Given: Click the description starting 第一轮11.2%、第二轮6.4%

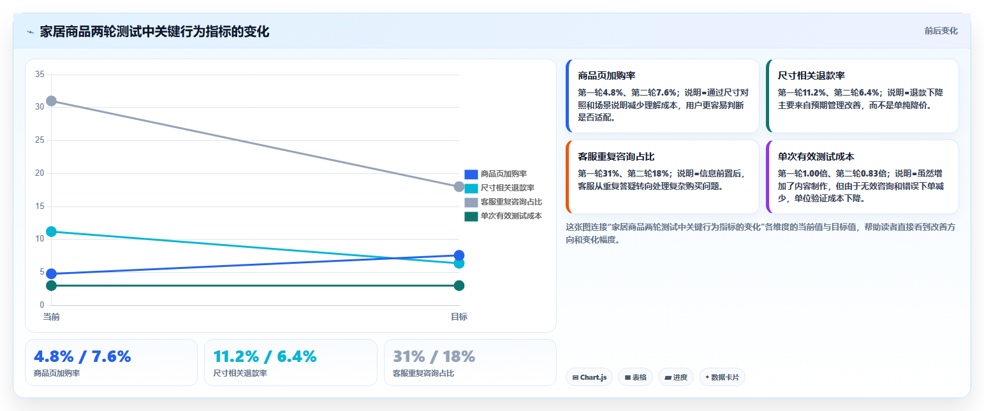Looking at the screenshot, I should point(862,98).
